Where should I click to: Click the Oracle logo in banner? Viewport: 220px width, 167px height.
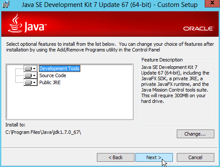199,29
